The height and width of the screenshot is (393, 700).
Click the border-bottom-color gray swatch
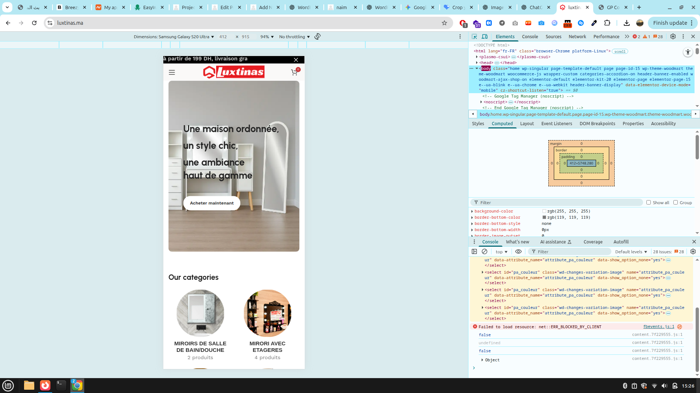pyautogui.click(x=544, y=217)
